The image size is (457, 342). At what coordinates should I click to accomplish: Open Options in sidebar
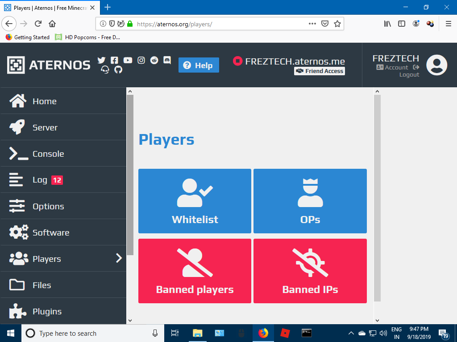click(x=63, y=206)
